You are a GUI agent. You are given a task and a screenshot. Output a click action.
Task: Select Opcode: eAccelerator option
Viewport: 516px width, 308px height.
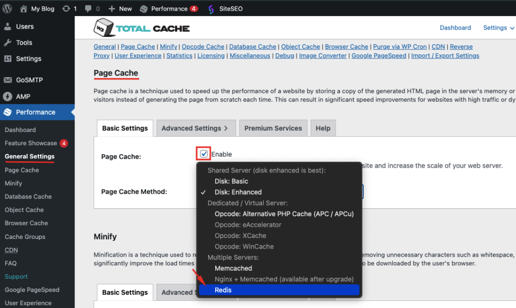248,225
